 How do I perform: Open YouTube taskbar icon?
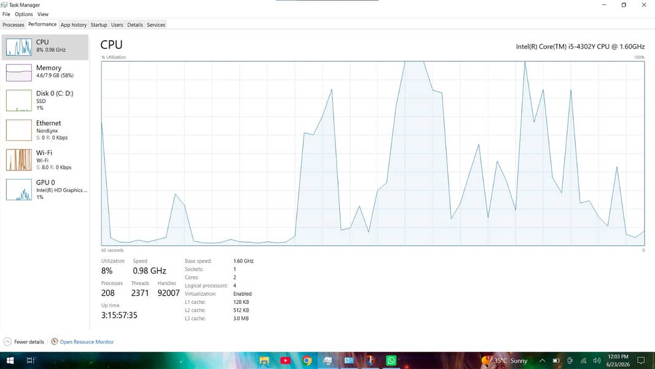pos(285,360)
